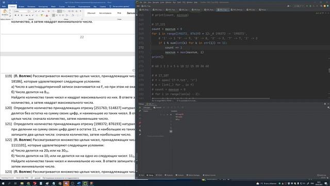330x186 pixels.
Task: Click the first variable entry in Variables pane
Action: tap(179, 114)
